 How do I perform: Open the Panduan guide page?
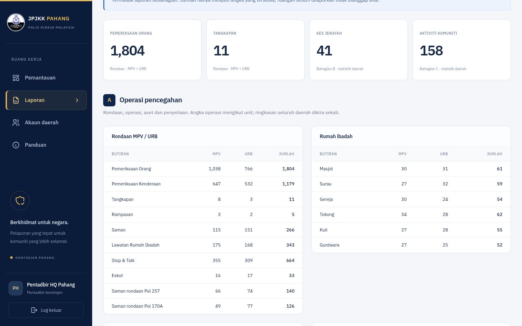[46, 145]
